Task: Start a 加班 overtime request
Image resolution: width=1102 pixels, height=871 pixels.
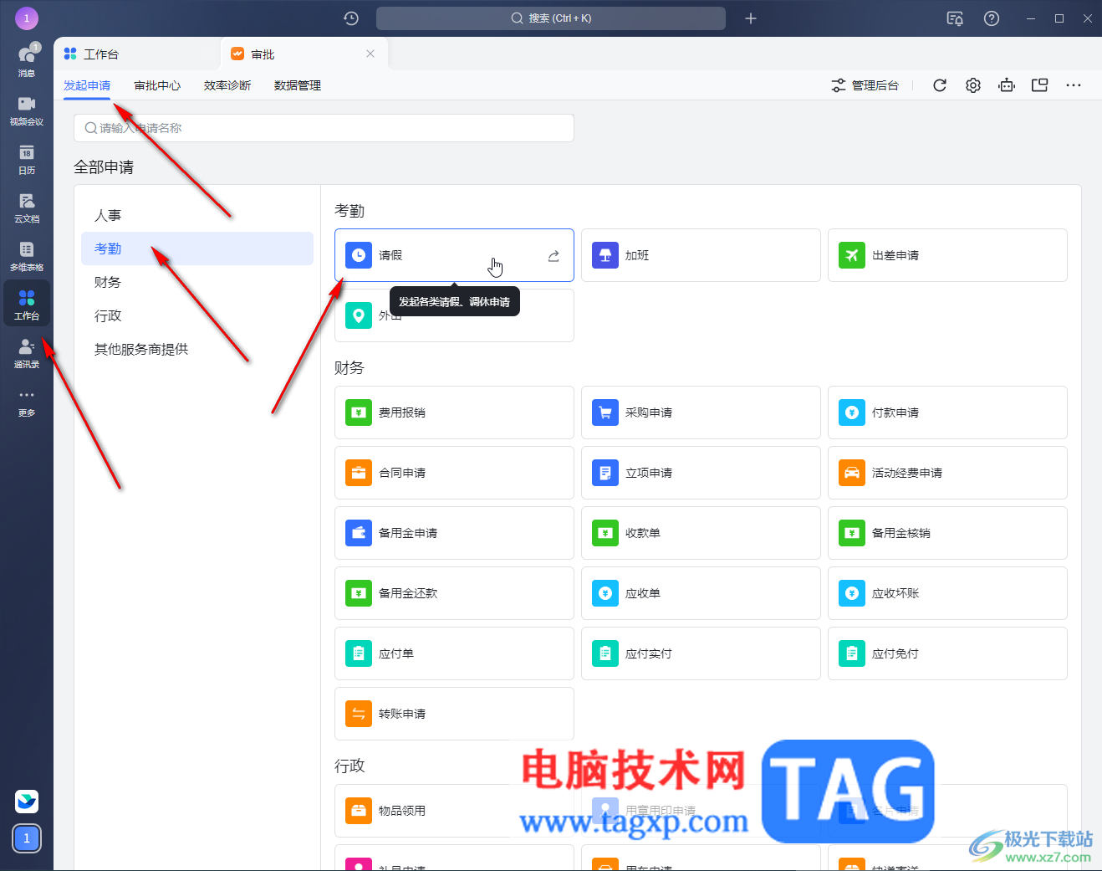Action: click(701, 255)
